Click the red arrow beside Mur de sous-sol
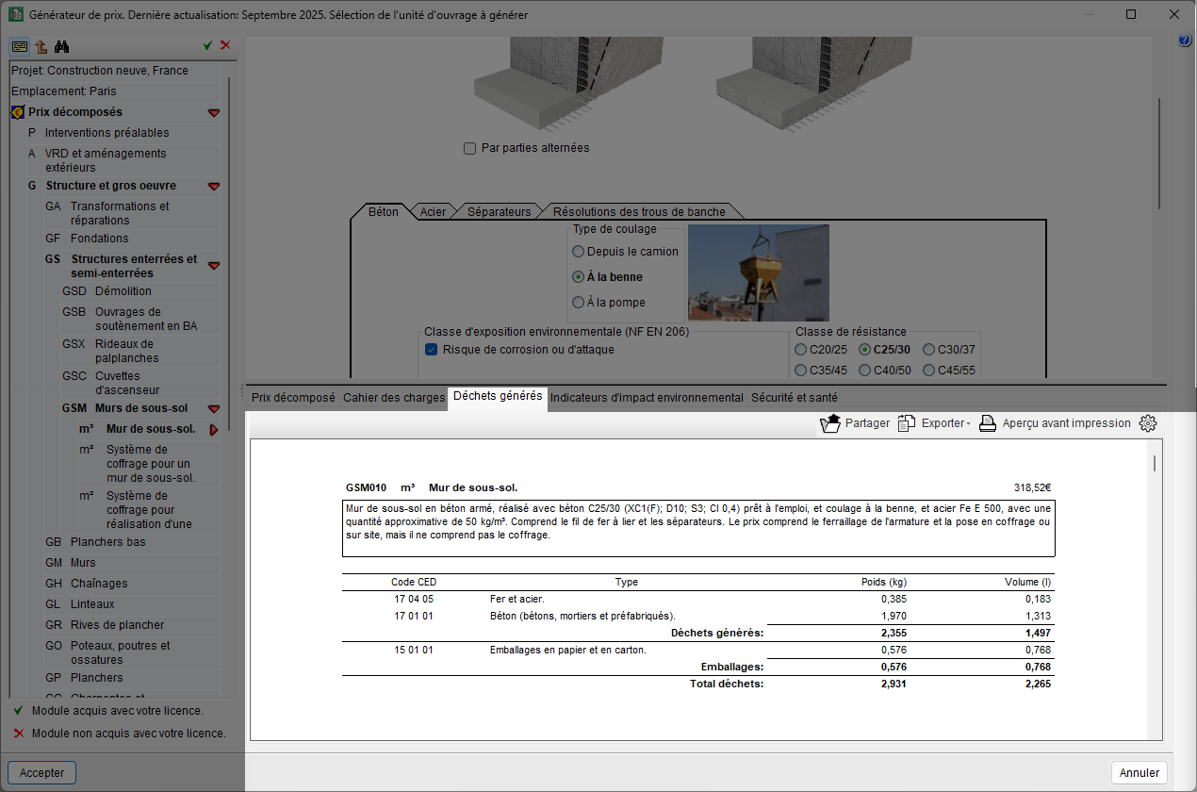Viewport: 1197px width, 792px height. 214,430
